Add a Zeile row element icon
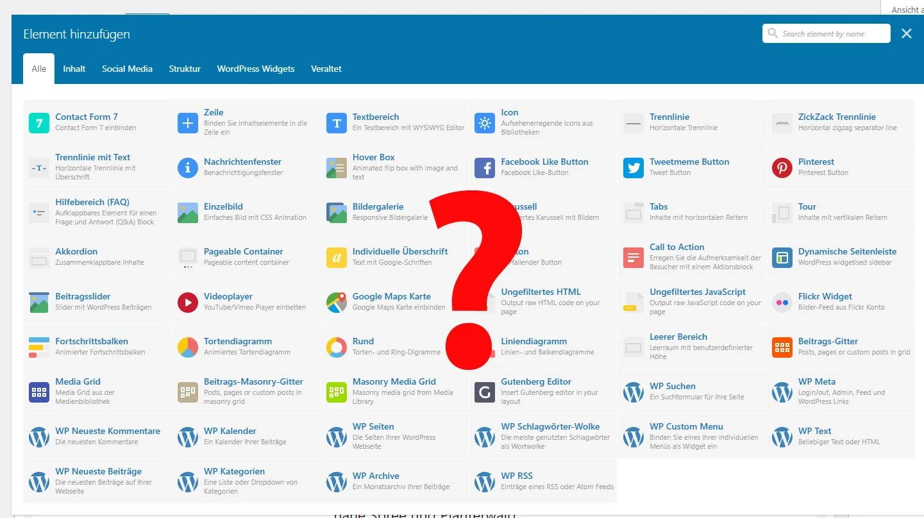This screenshot has width=924, height=518. pyautogui.click(x=188, y=122)
